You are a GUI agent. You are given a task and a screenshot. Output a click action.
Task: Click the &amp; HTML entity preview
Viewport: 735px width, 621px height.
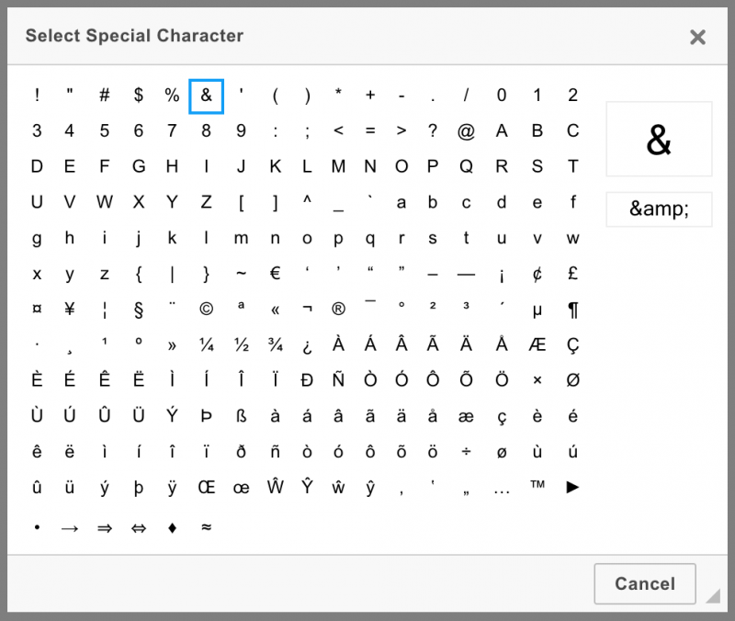659,209
